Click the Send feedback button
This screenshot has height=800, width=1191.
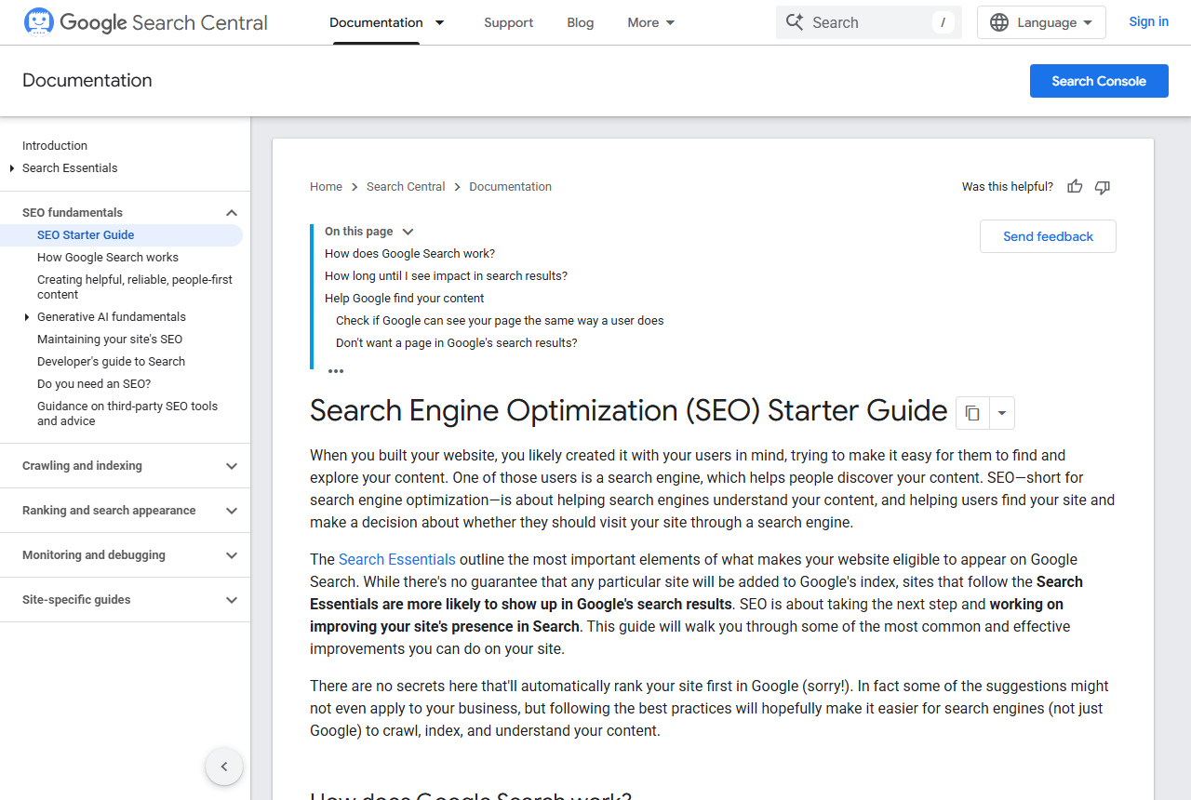click(x=1048, y=236)
